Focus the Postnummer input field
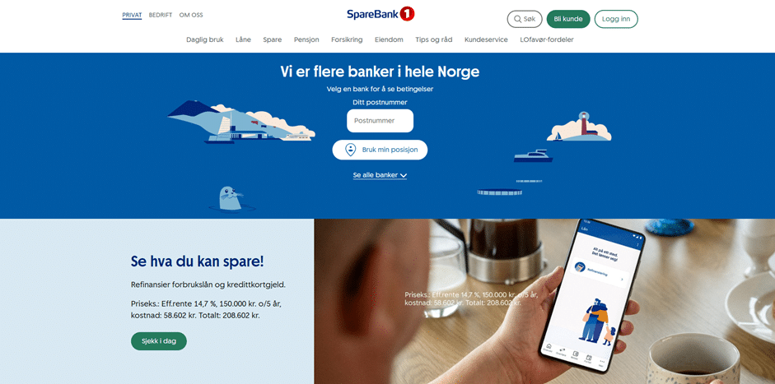This screenshot has height=384, width=775. tap(380, 121)
